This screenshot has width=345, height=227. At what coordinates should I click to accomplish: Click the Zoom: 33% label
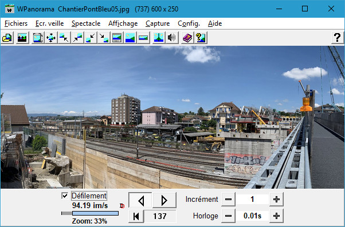[89, 221]
